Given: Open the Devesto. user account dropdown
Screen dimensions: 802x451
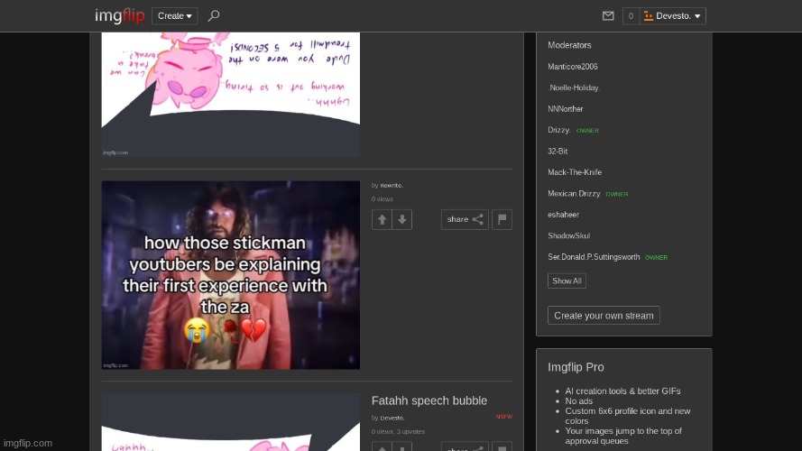Looking at the screenshot, I should point(673,15).
